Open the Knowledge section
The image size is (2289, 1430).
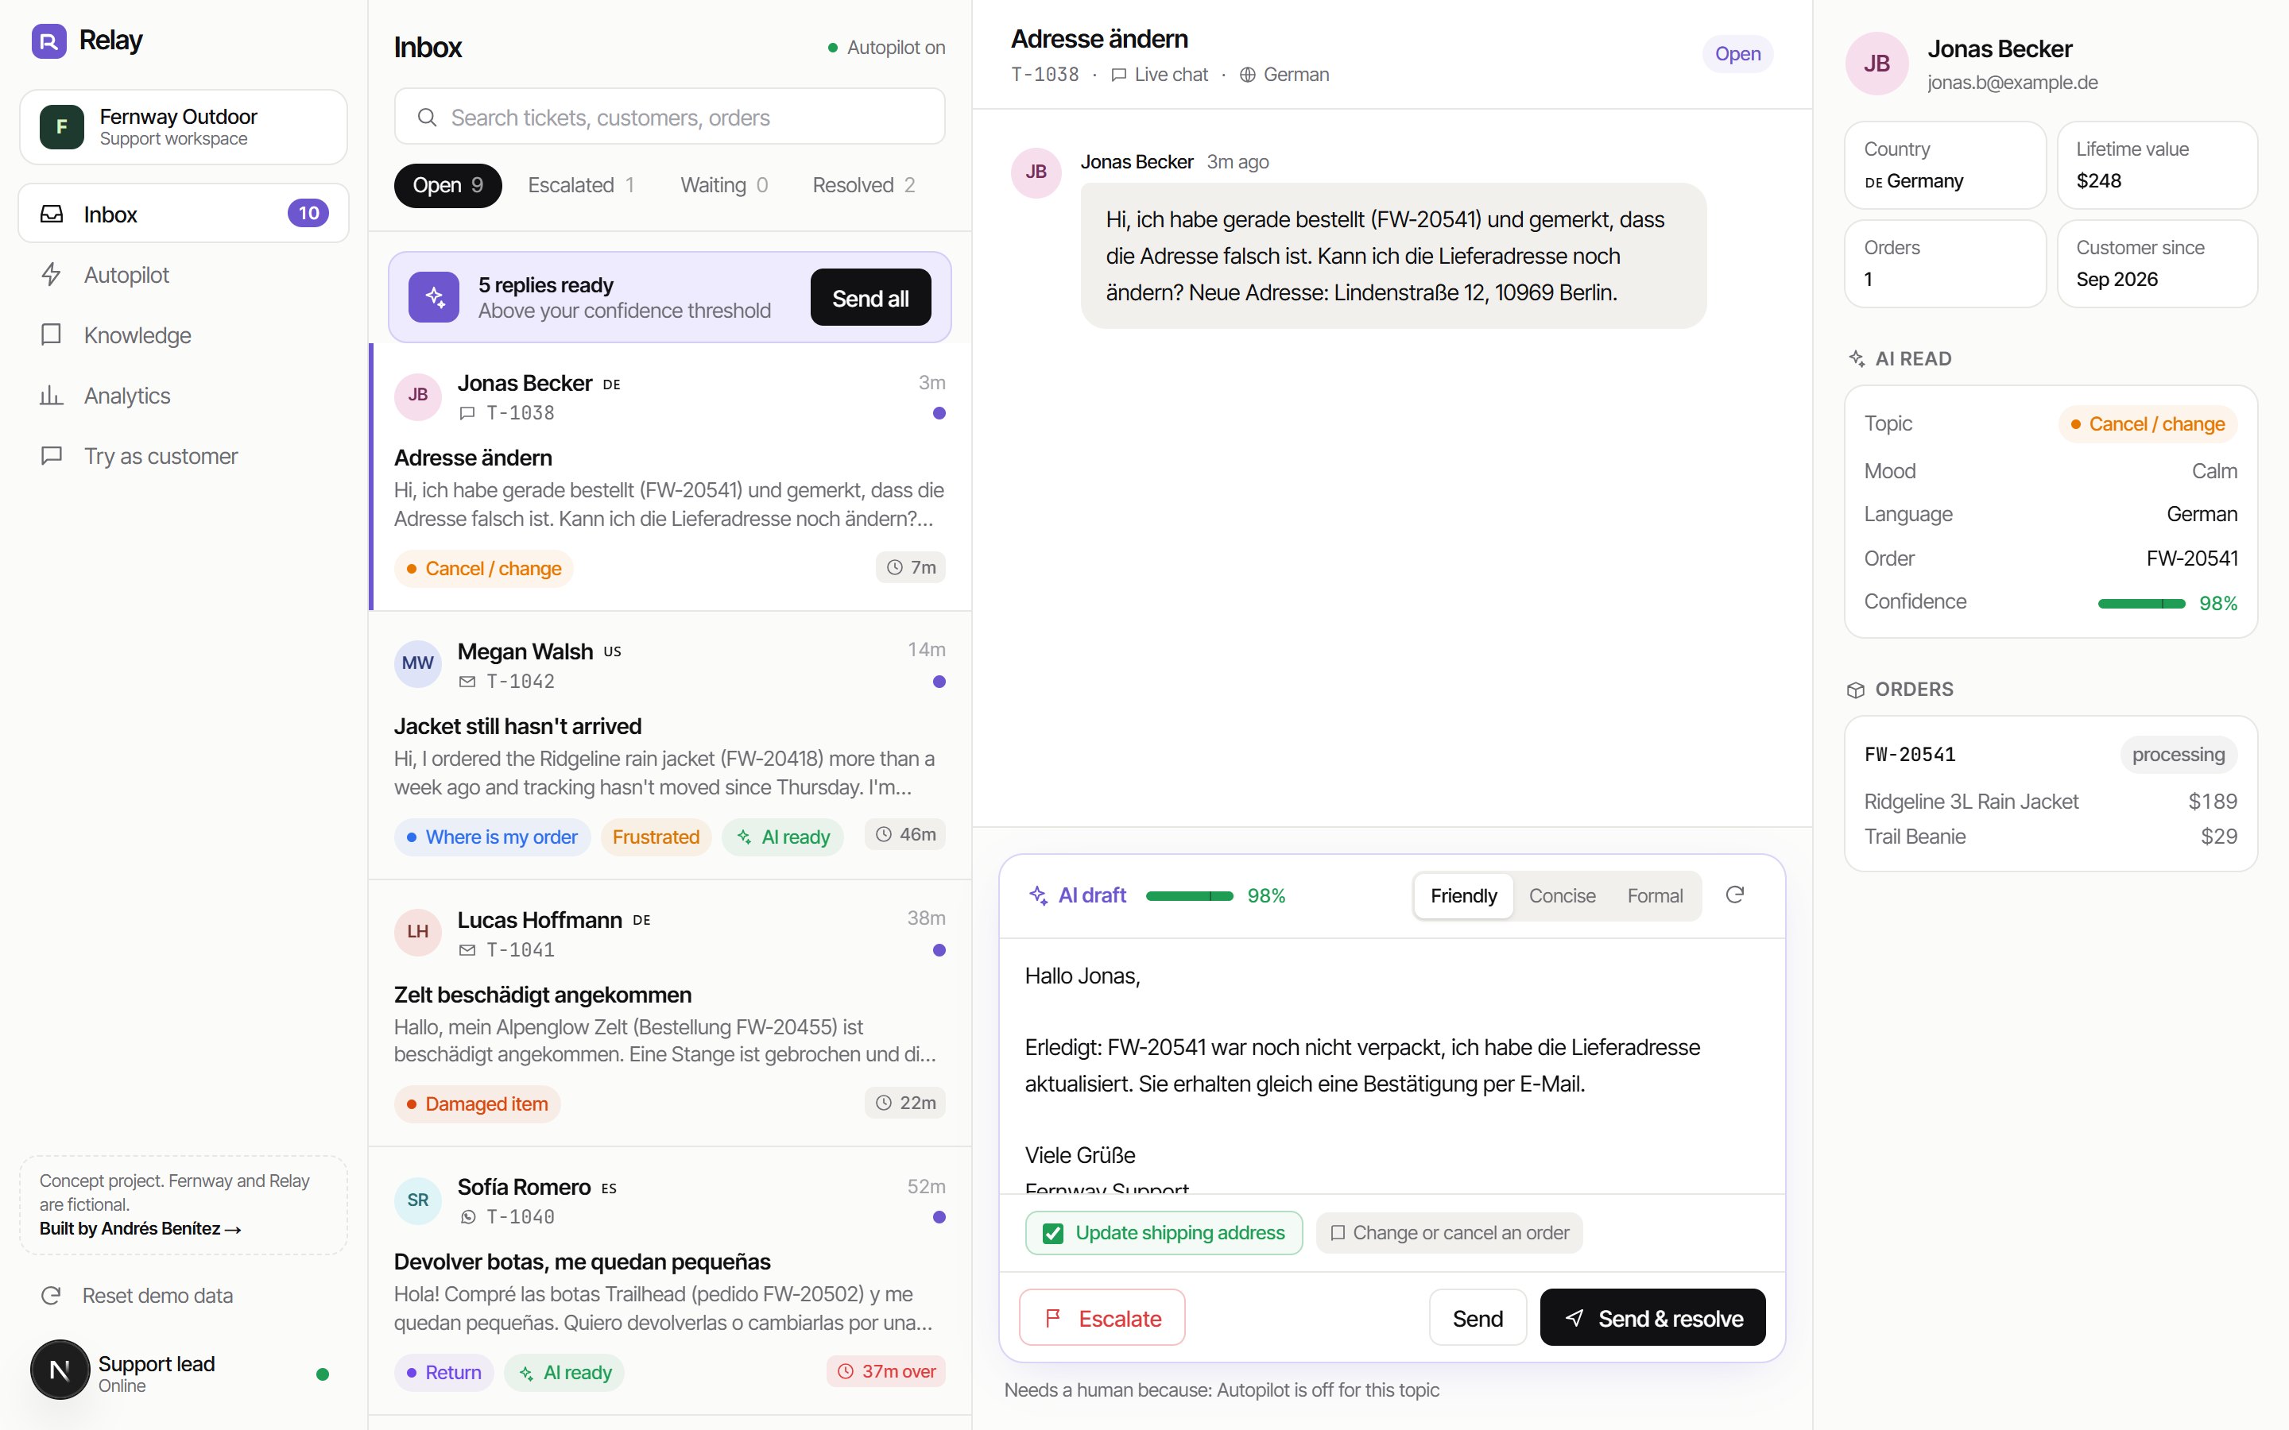pos(184,334)
